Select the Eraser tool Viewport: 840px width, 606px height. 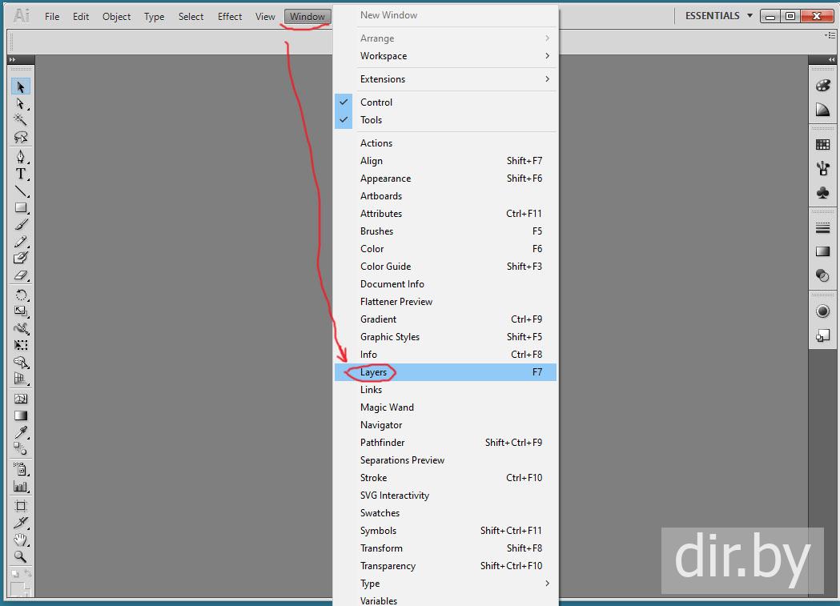coord(21,275)
